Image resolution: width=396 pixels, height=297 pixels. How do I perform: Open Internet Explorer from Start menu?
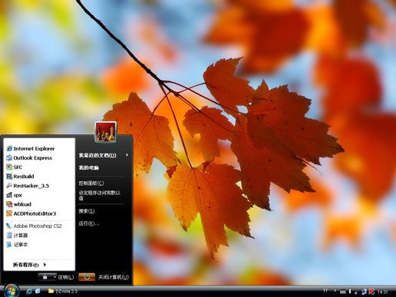click(31, 148)
